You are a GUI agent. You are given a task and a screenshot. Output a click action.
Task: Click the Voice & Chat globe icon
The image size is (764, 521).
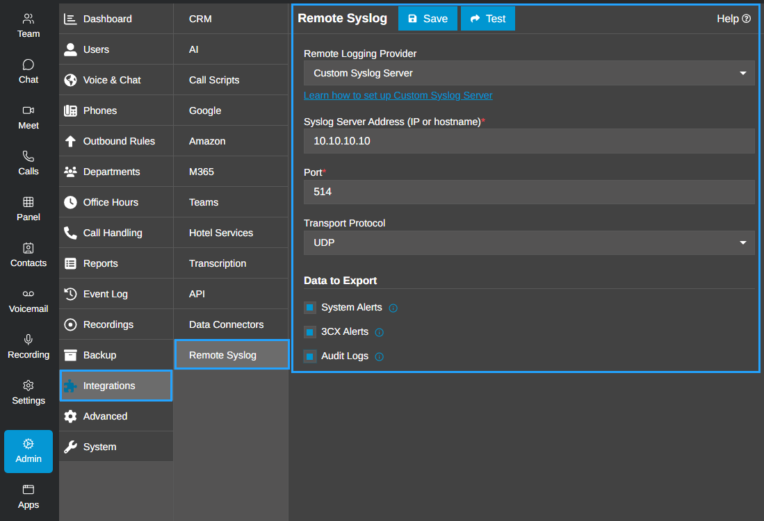(x=71, y=80)
